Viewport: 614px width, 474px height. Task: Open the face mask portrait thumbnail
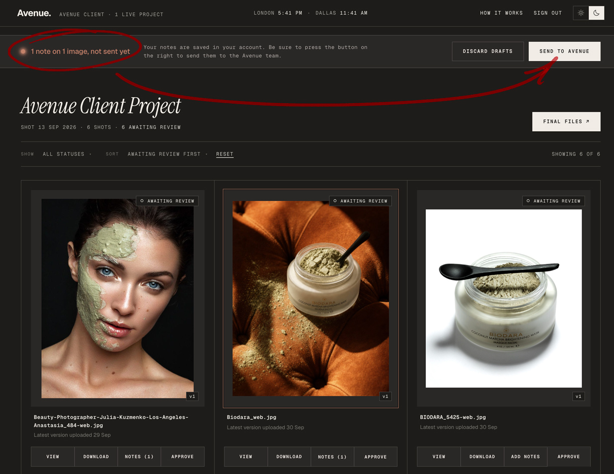117,298
